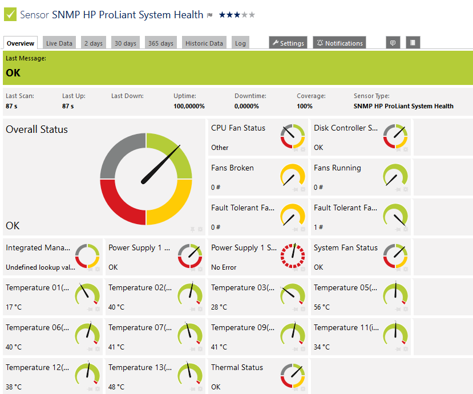Viewport: 473px width, 394px height.
Task: Switch to the Live Data tab
Action: tap(59, 43)
